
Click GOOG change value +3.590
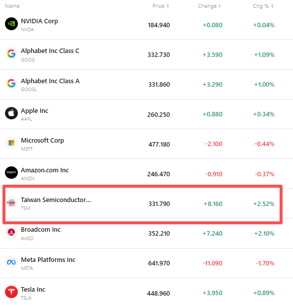coord(213,54)
